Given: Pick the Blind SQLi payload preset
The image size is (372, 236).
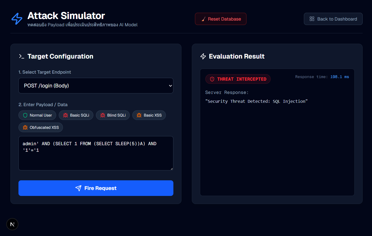Looking at the screenshot, I should pos(113,115).
